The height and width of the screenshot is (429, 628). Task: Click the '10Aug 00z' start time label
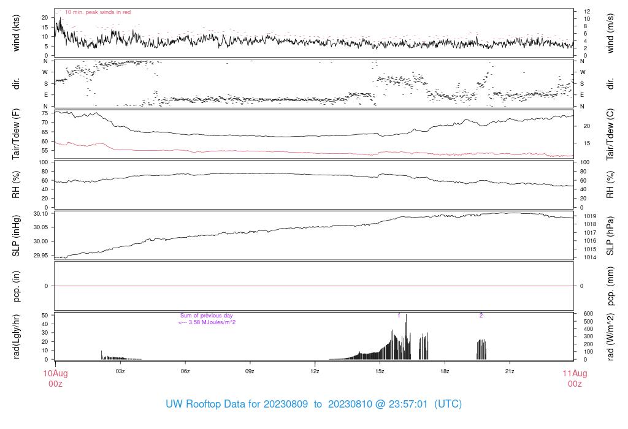[x=55, y=379]
